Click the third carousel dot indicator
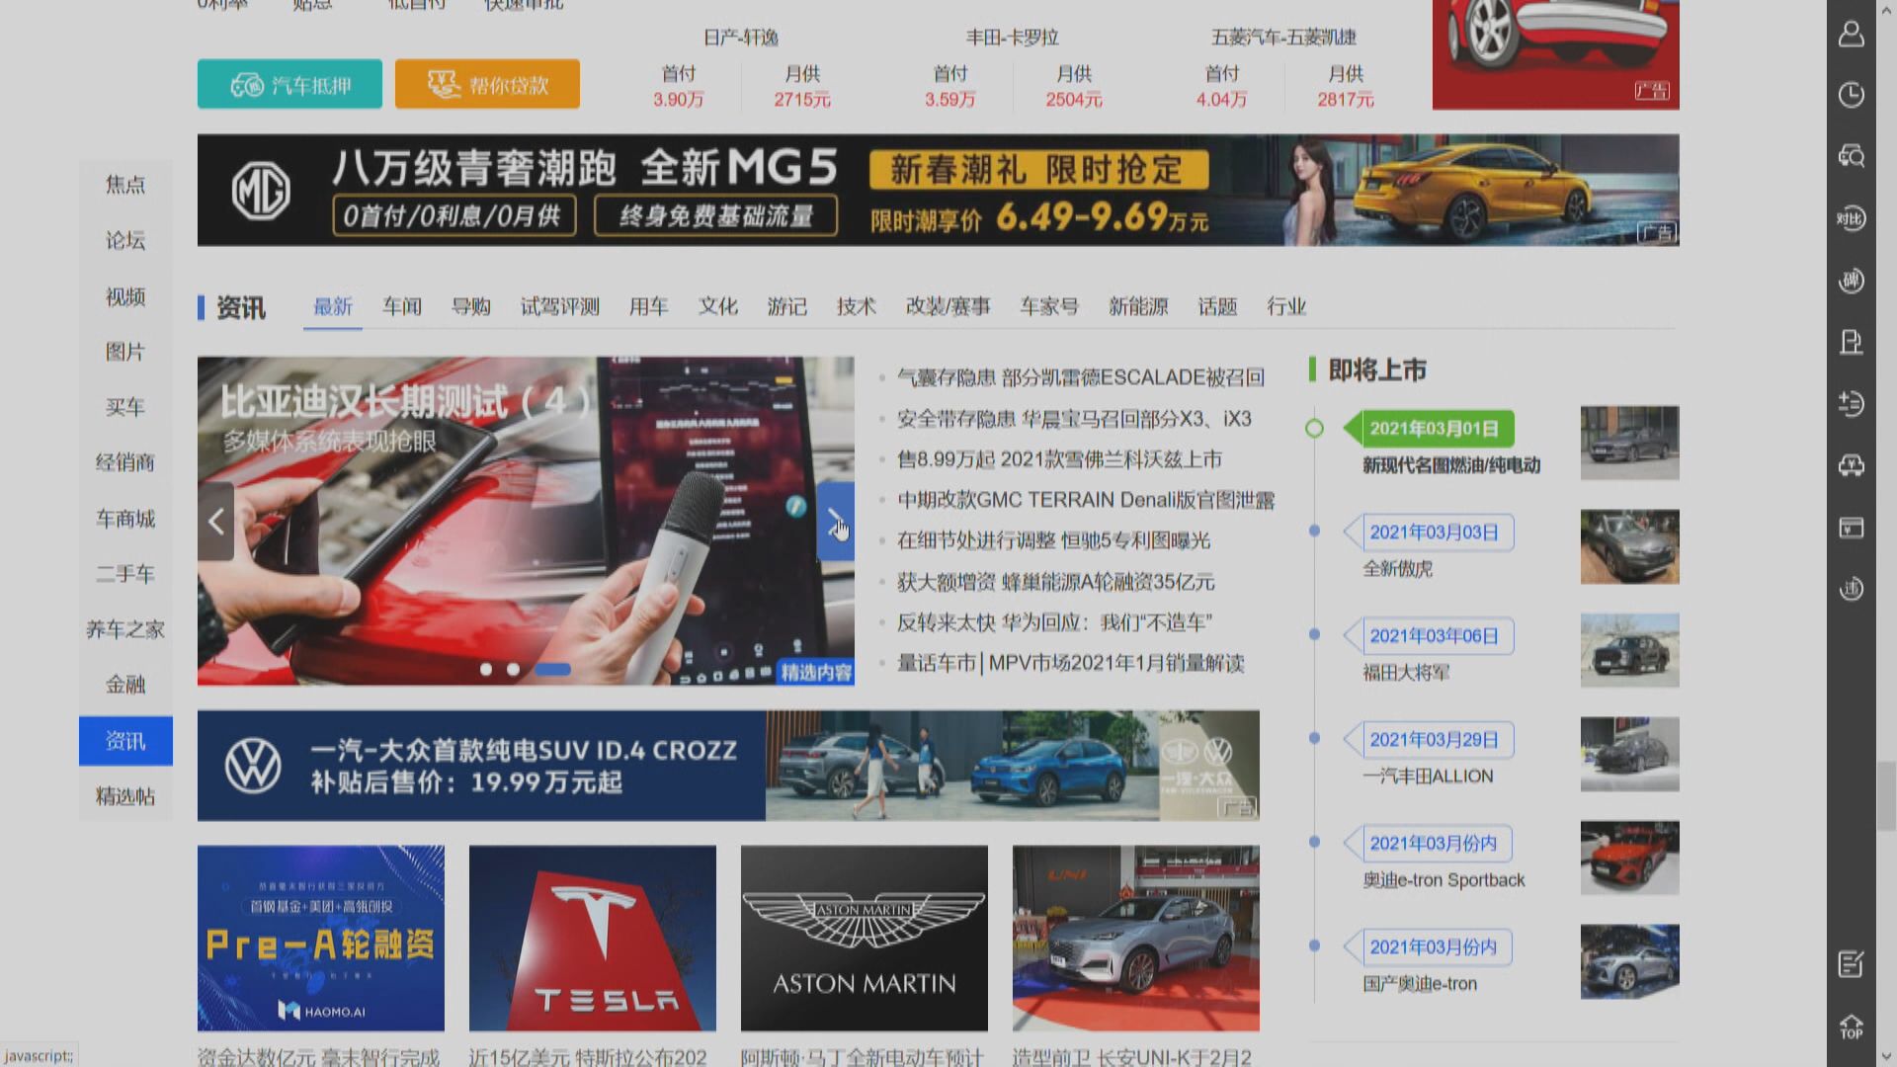Screen dimensions: 1897x1067 (x=554, y=669)
